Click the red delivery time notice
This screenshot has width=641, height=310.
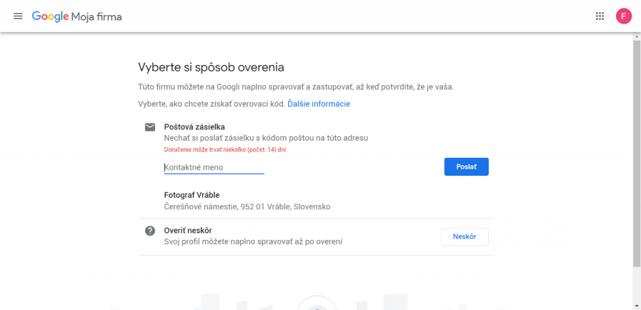[x=225, y=150]
